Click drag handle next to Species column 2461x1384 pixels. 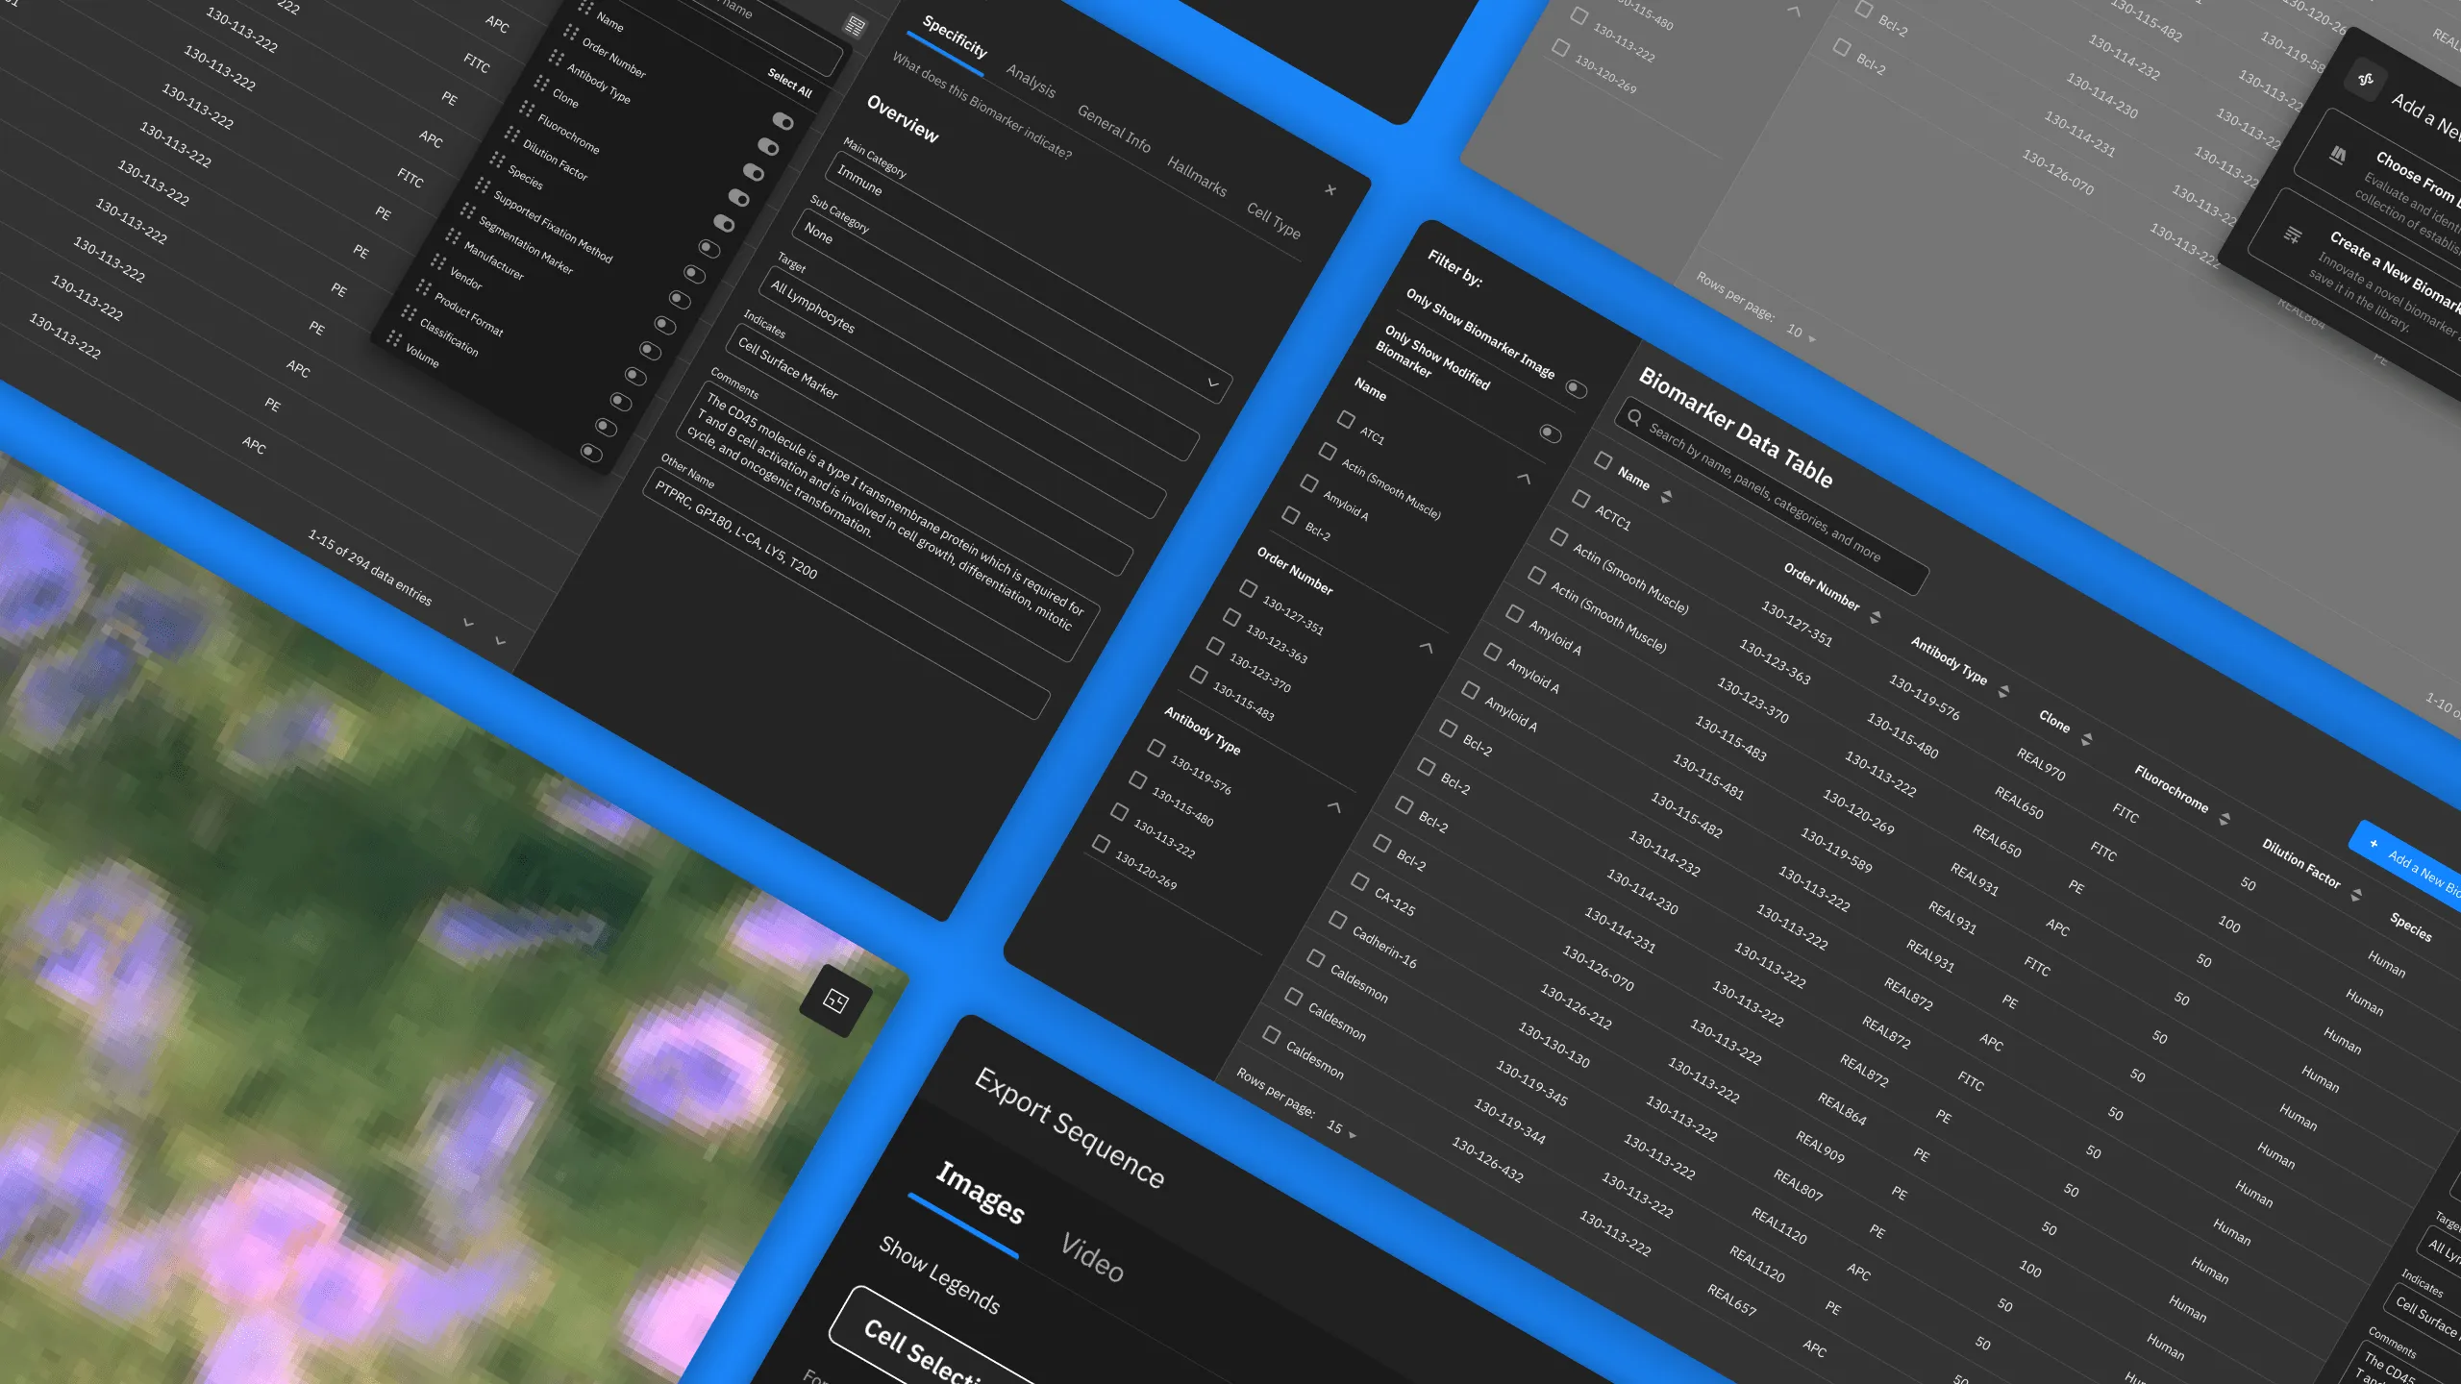coord(498,160)
